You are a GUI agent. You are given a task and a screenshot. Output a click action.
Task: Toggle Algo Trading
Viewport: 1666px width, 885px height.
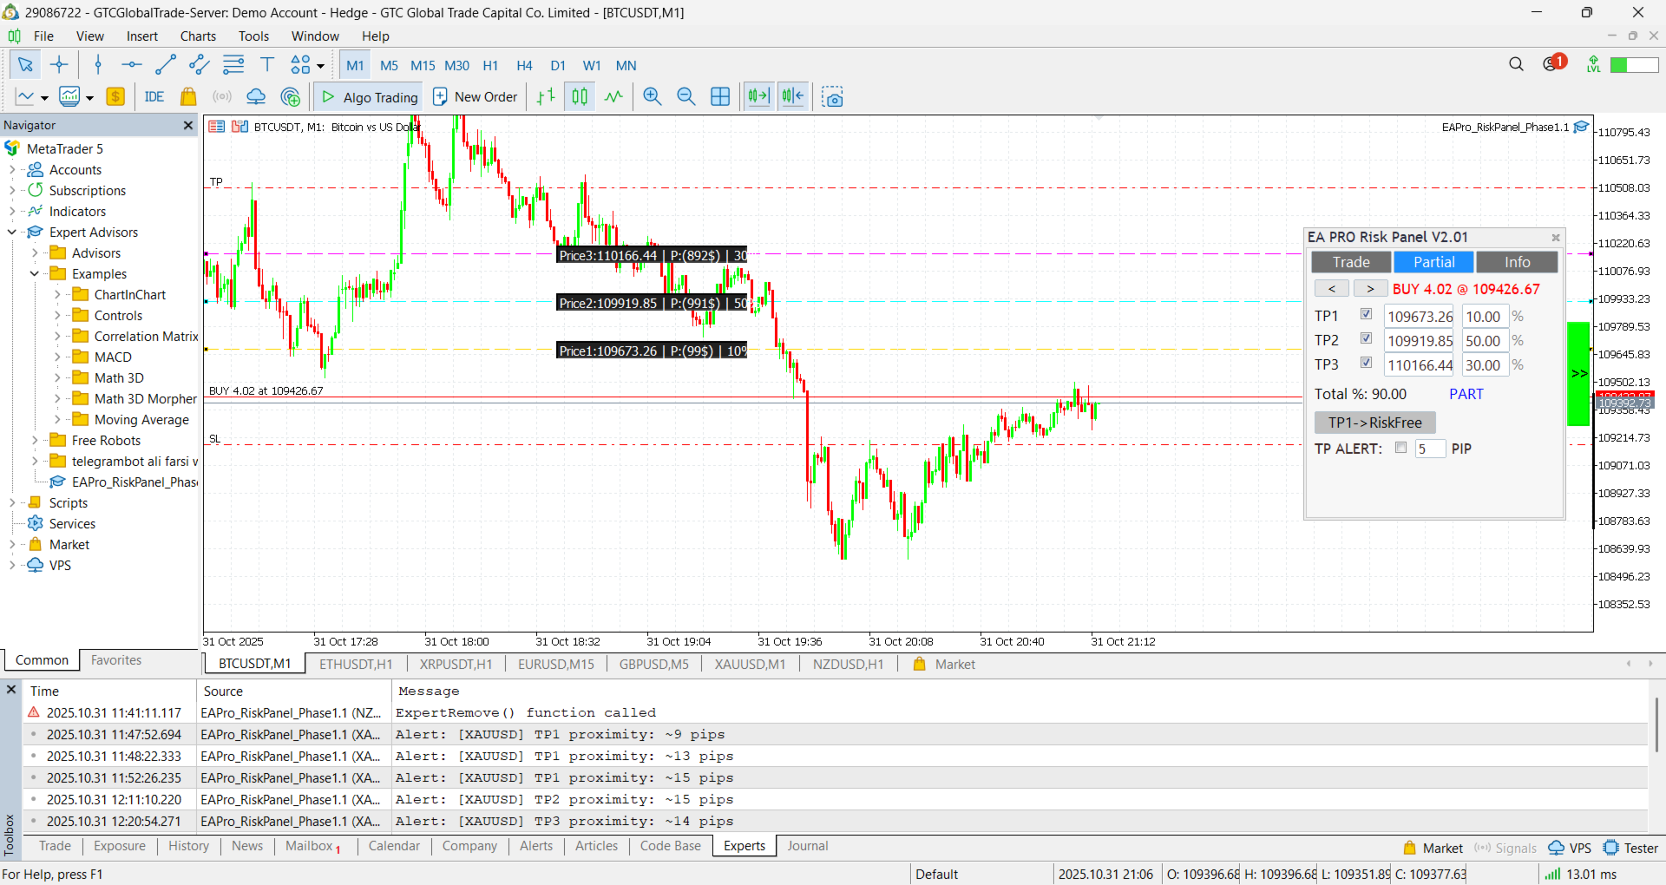tap(369, 97)
